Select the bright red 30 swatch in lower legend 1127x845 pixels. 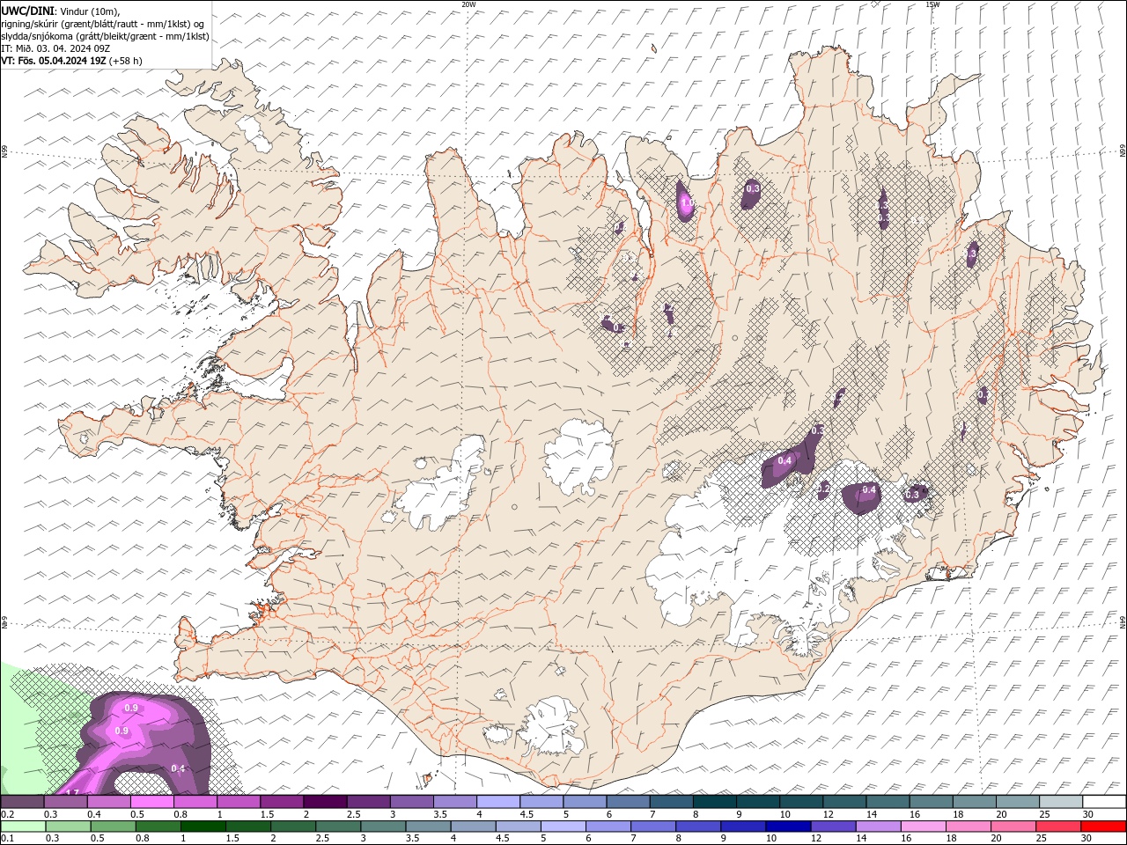click(x=1102, y=827)
